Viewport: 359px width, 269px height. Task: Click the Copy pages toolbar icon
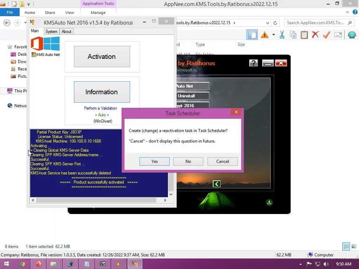(x=293, y=35)
